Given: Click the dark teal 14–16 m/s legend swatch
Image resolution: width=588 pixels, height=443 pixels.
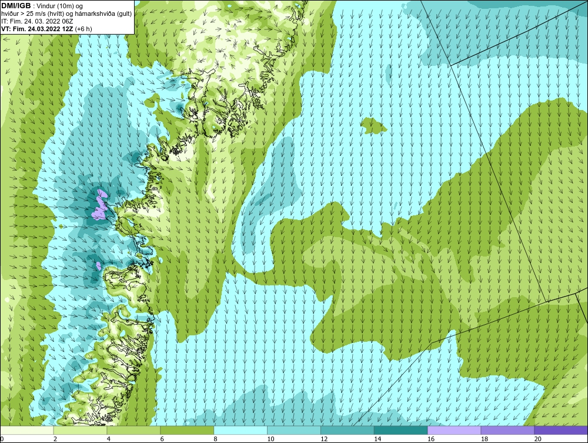Looking at the screenshot, I should [x=401, y=431].
